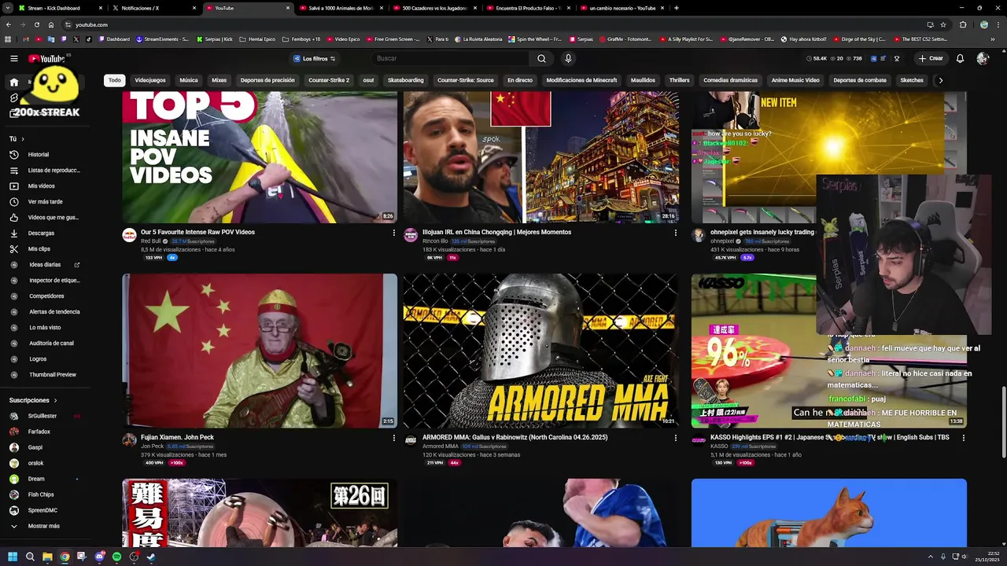Select the En directo chip
Image resolution: width=1007 pixels, height=566 pixels.
pyautogui.click(x=520, y=80)
